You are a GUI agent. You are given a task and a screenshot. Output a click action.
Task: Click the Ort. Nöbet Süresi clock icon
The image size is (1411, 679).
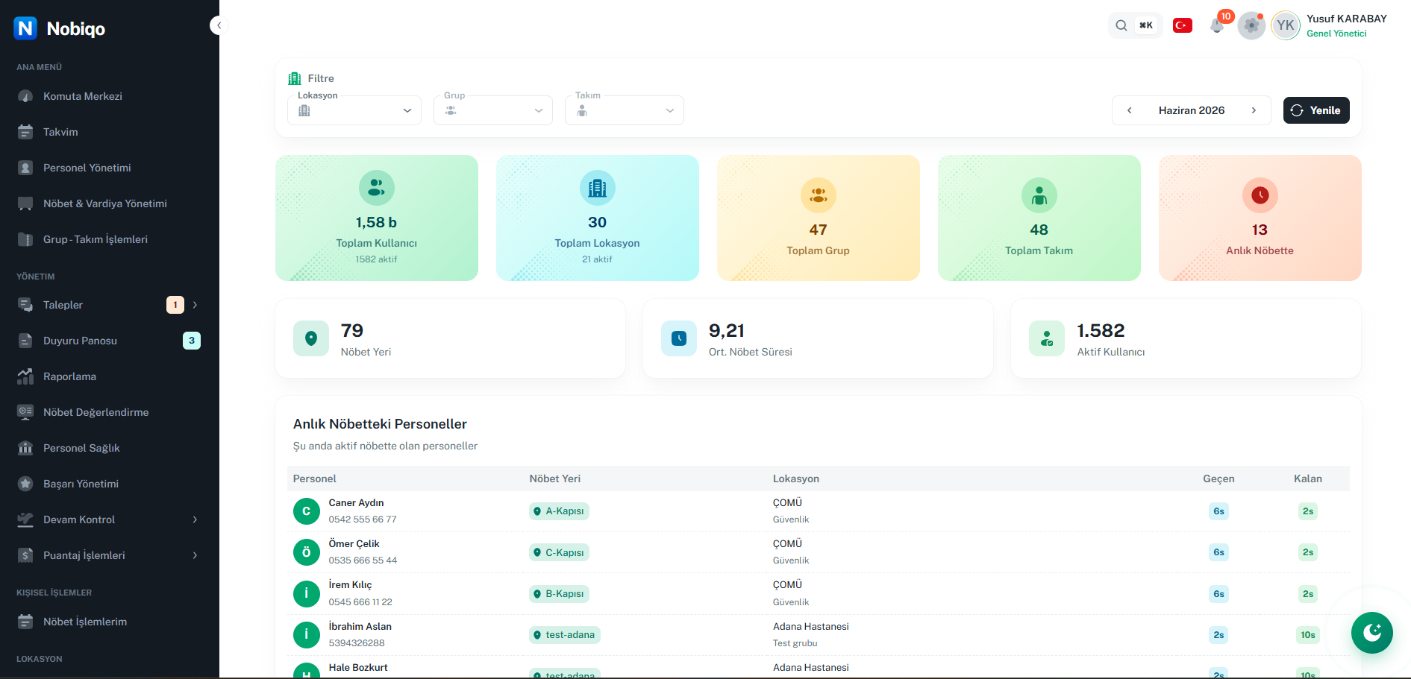[x=679, y=338]
